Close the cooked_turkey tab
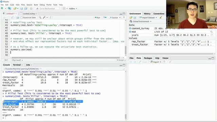This screenshot has width=217, height=122. (36, 14)
